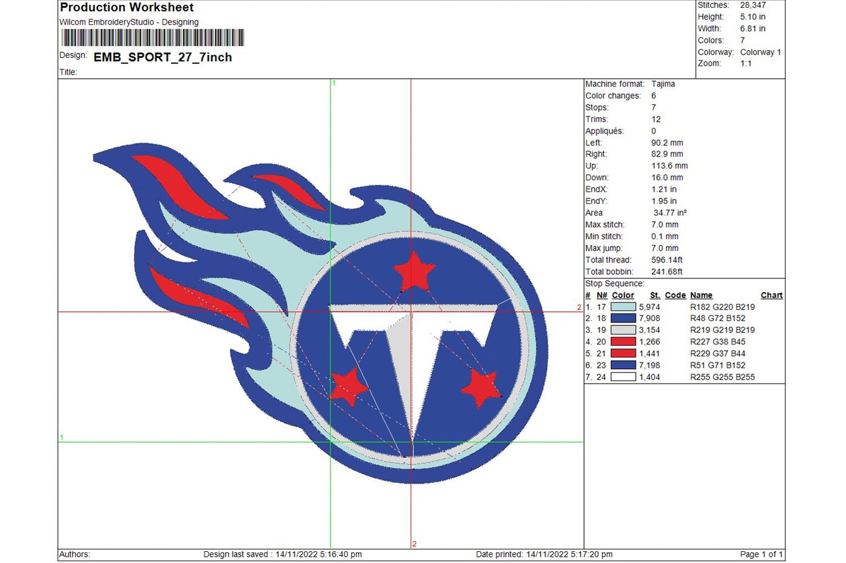Click the light blue swatch for stop 1
The height and width of the screenshot is (563, 846).
[x=623, y=307]
